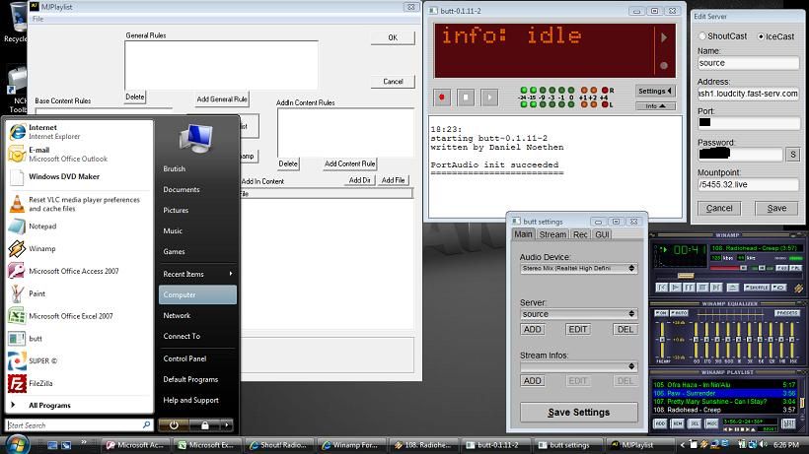The image size is (809, 454).
Task: Open the Audio Device dropdown in butt settings
Action: [x=578, y=268]
